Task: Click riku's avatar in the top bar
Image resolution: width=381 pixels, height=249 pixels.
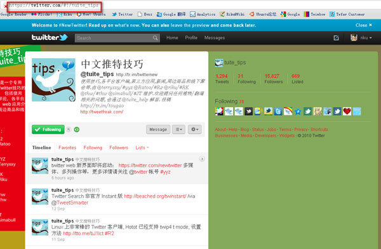Action: pyautogui.click(x=354, y=37)
